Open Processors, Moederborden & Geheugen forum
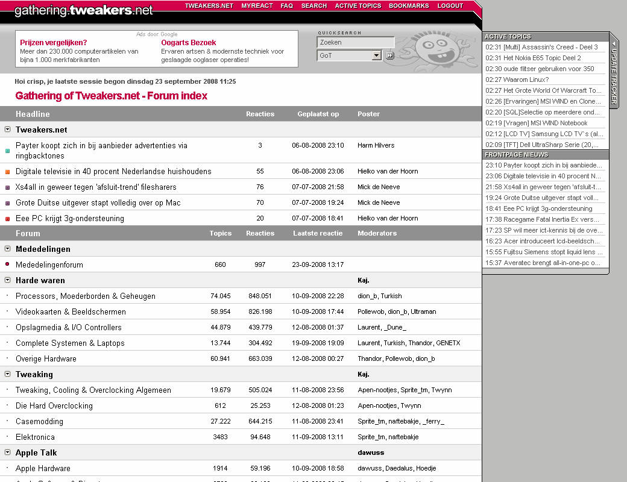The image size is (627, 482). (85, 296)
